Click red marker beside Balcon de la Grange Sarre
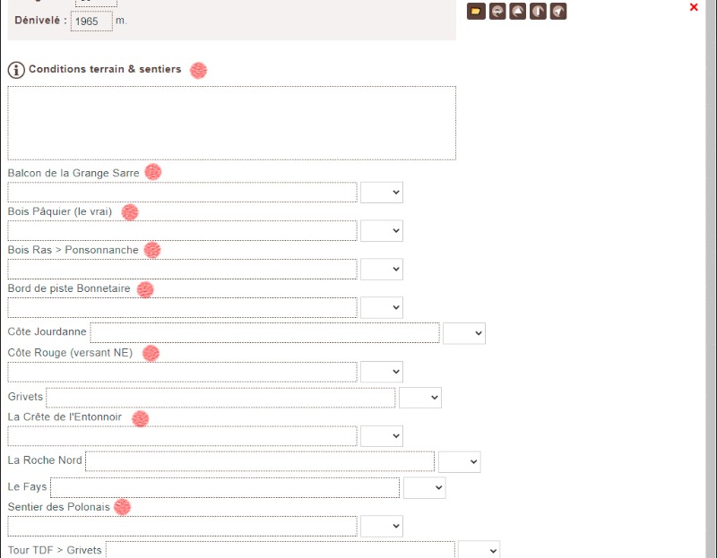 coord(152,172)
